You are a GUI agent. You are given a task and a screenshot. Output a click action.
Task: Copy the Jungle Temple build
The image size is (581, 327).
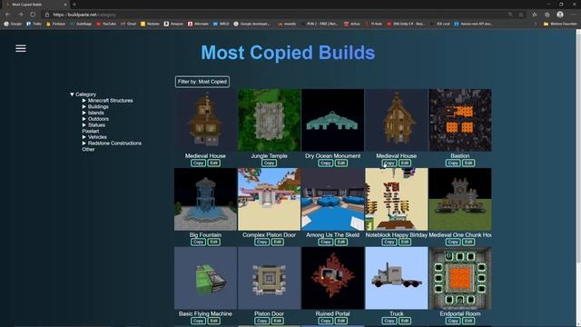(269, 163)
